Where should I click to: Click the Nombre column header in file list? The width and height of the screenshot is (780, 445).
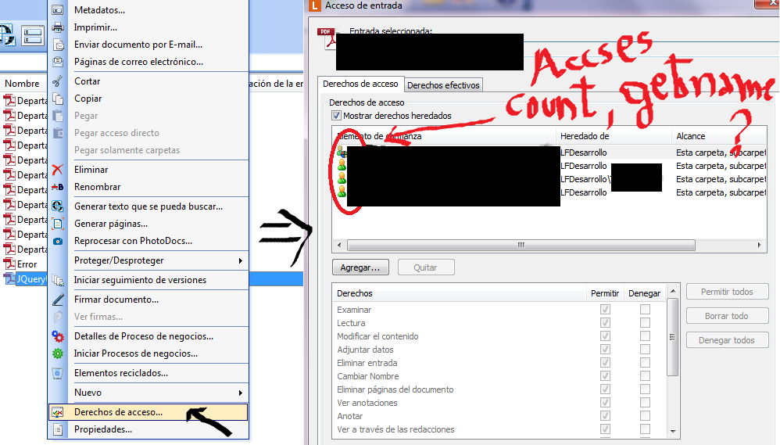click(23, 84)
